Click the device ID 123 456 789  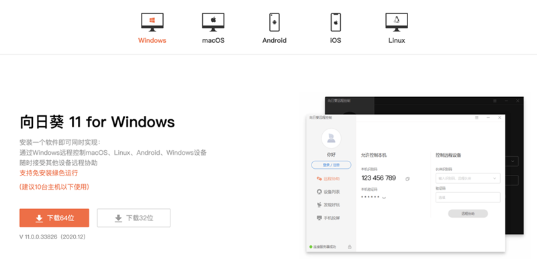point(379,178)
